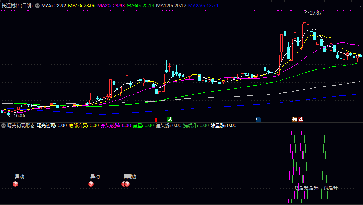Click the second 异动 red ball icon
The width and height of the screenshot is (363, 205).
point(91,184)
